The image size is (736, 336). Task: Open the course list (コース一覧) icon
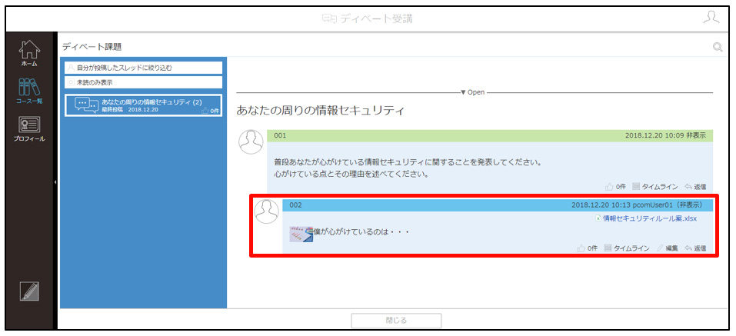[x=29, y=91]
